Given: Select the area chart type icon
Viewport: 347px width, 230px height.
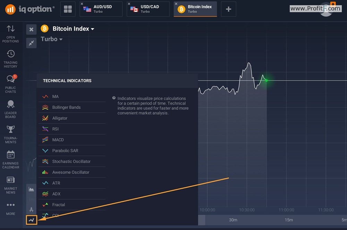Looking at the screenshot, I should 32,189.
